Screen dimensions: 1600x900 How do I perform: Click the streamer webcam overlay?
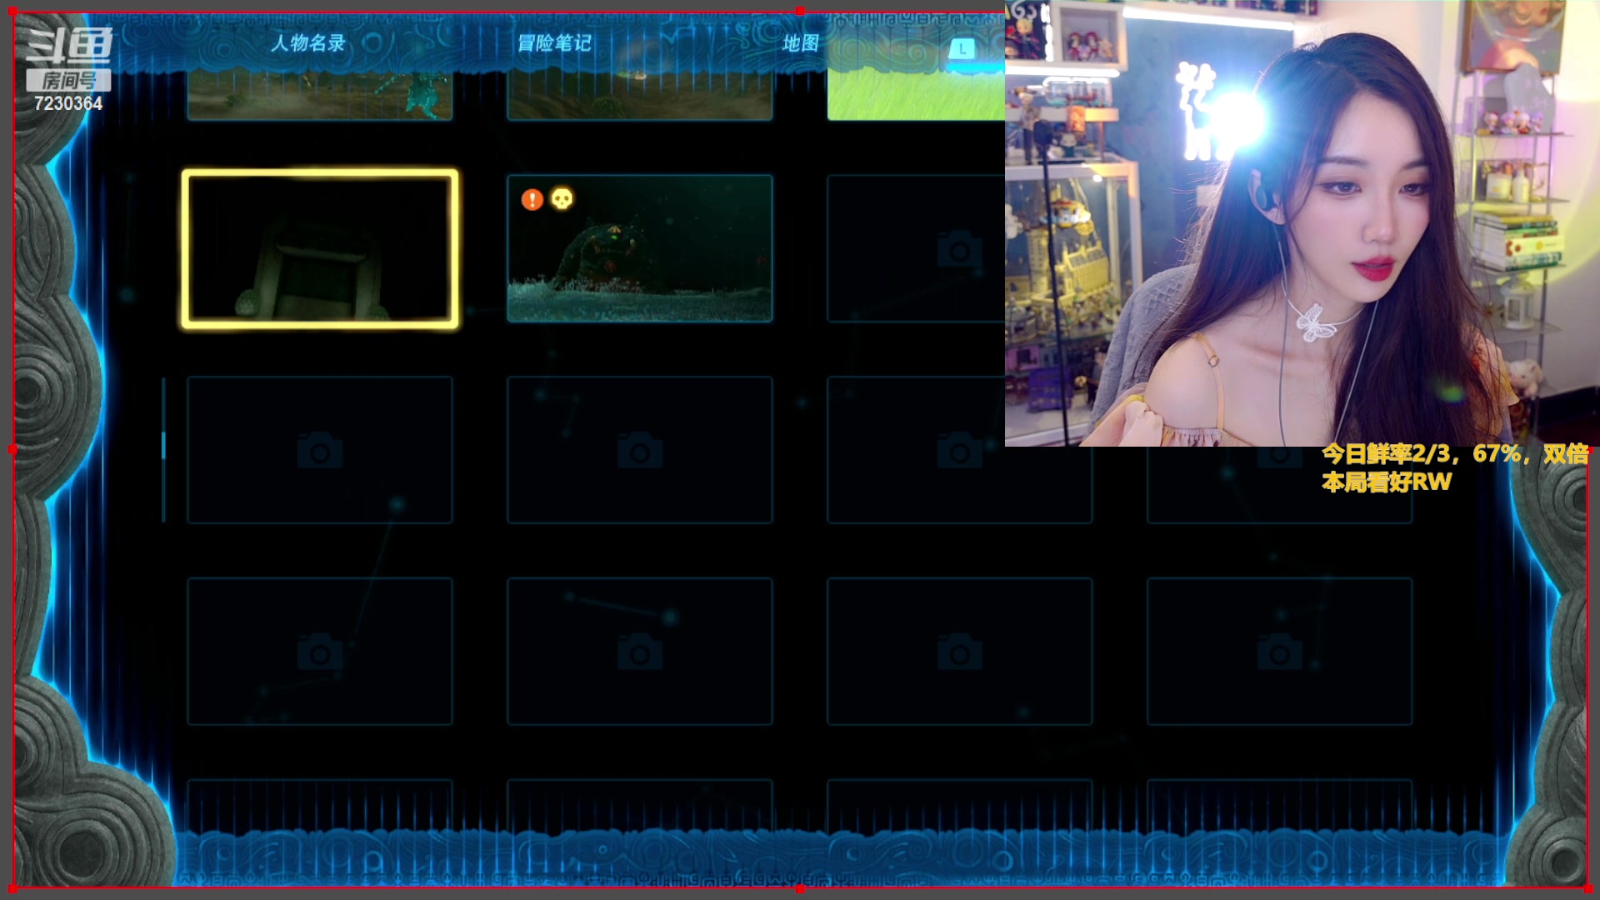click(1302, 223)
